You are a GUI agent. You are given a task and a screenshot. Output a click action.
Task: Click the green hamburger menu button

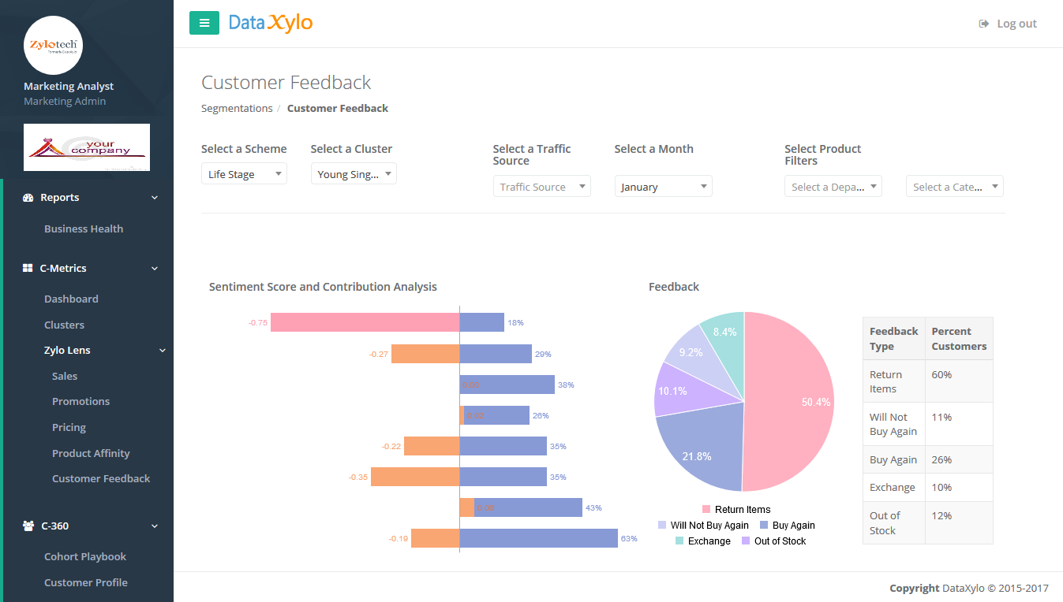click(x=204, y=23)
